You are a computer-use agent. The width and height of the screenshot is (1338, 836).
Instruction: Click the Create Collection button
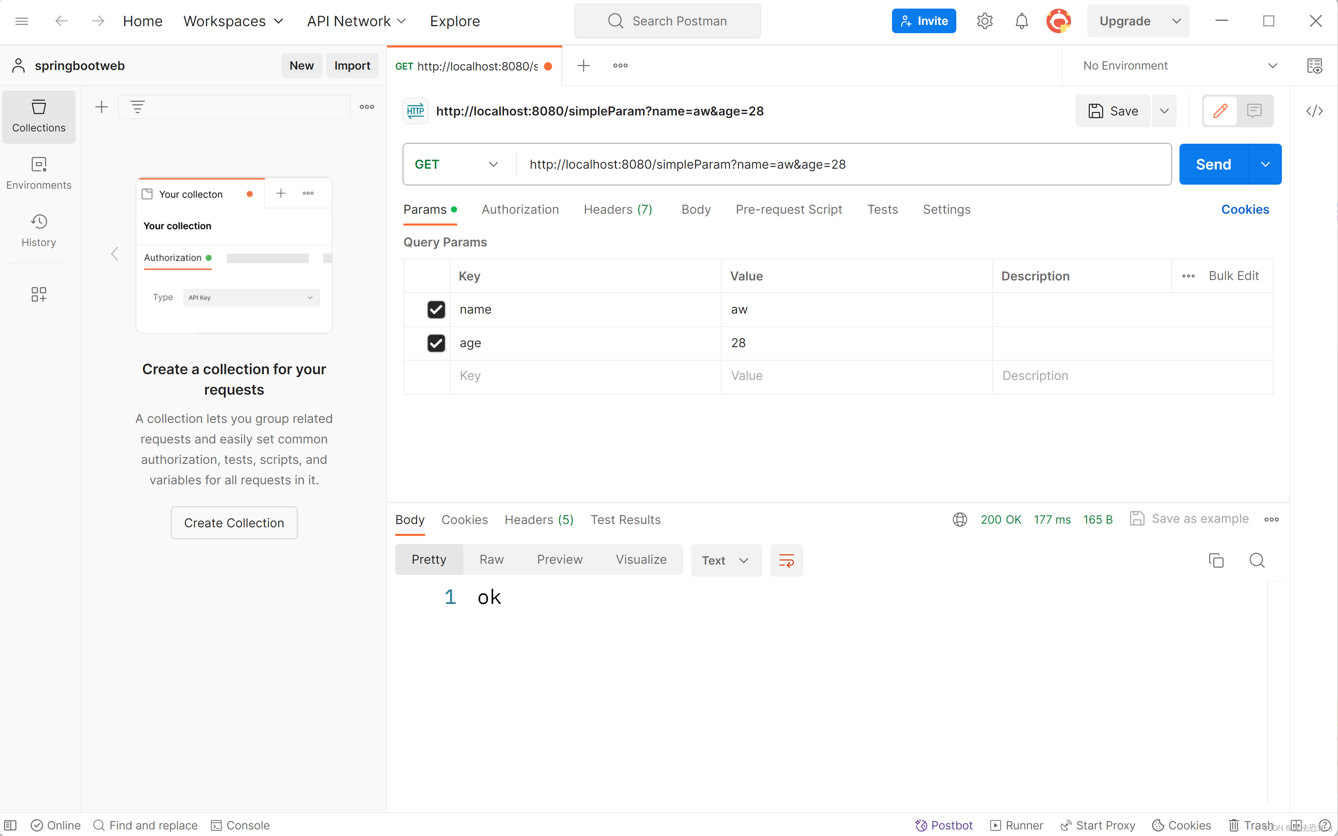234,522
